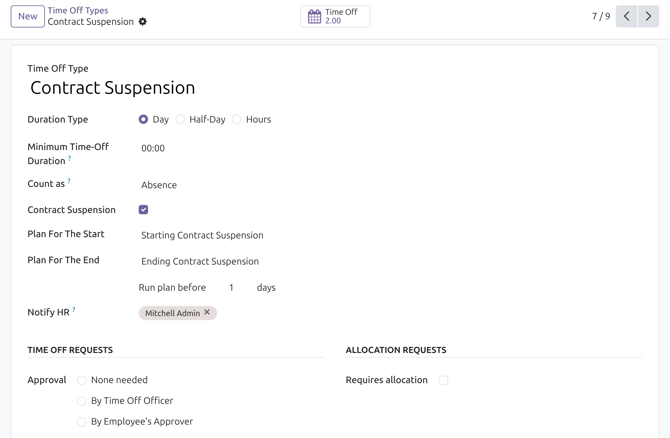Open the Time Off calendar icon stat button

pyautogui.click(x=314, y=16)
